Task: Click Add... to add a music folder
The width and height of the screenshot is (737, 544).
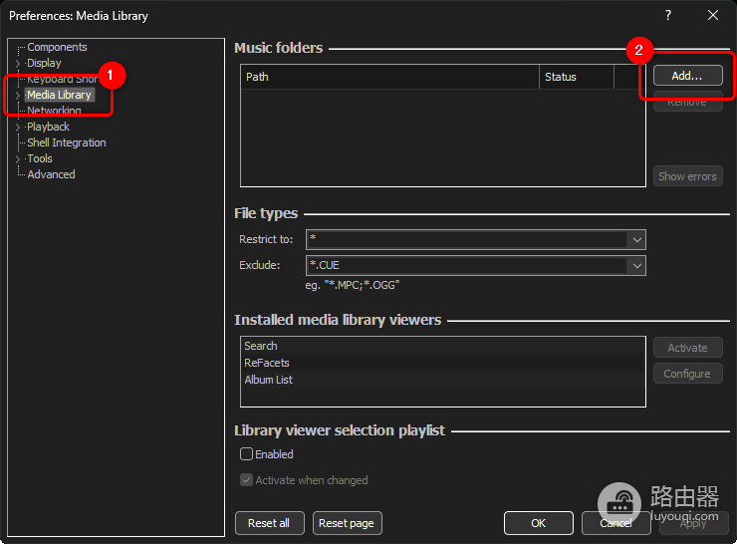Action: [x=687, y=76]
